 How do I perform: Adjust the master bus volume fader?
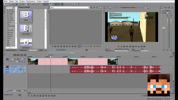click(x=164, y=28)
